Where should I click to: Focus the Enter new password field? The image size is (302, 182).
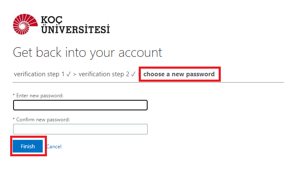80,105
